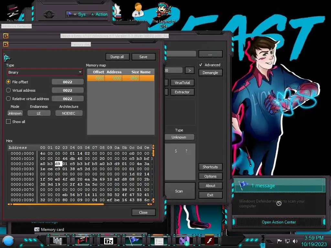331x248 pixels.
Task: Click hex address row 0000:0050
Action: pos(22,179)
